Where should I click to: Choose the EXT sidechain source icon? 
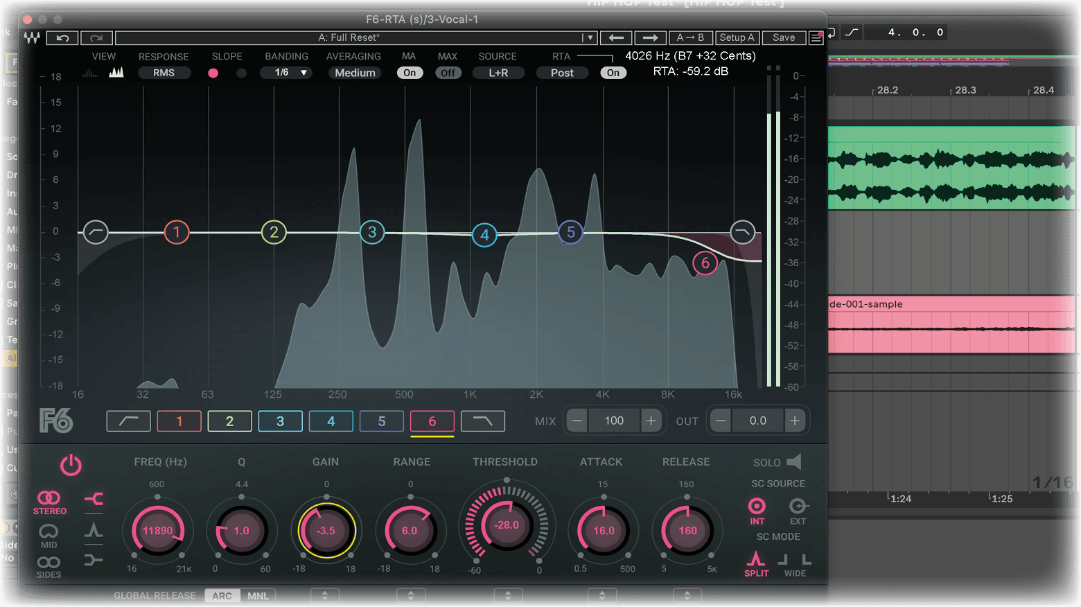(798, 507)
